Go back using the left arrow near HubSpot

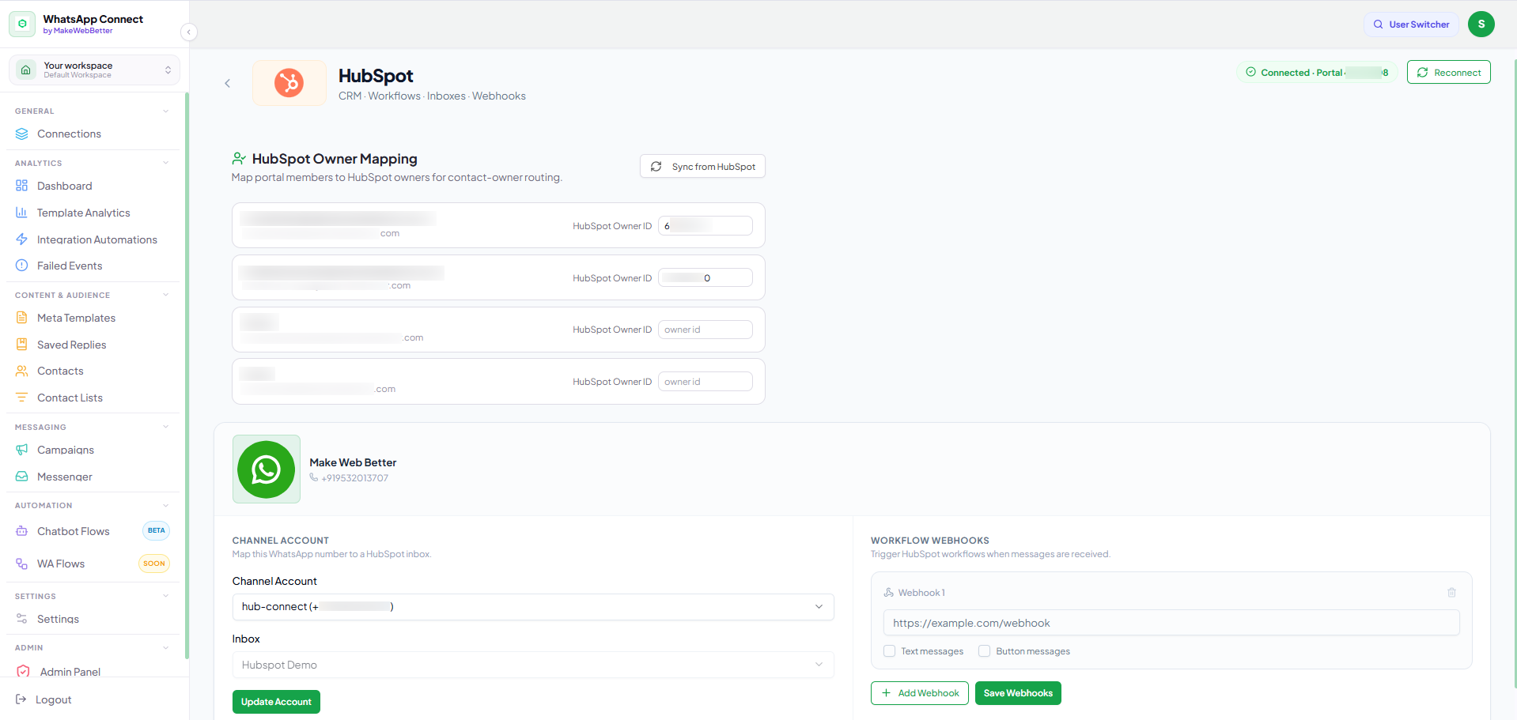click(x=227, y=83)
